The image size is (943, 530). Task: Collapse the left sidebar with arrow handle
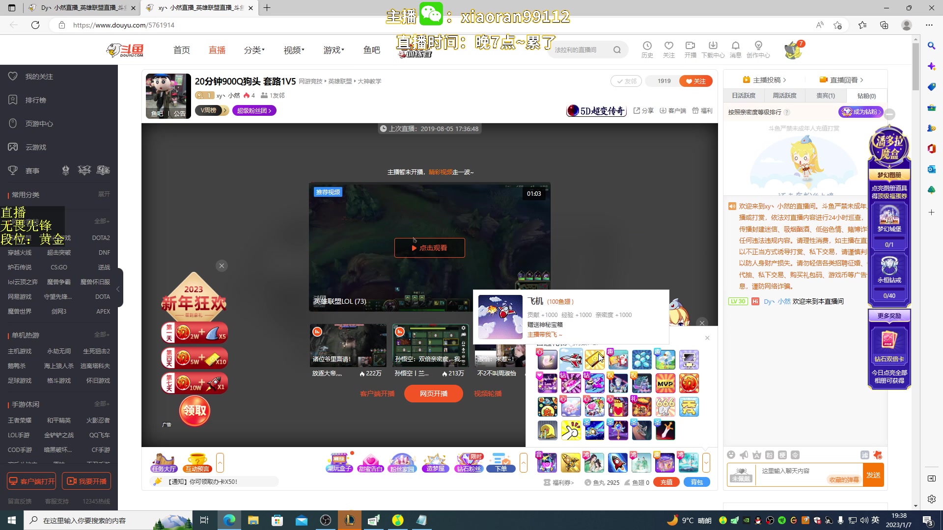118,289
